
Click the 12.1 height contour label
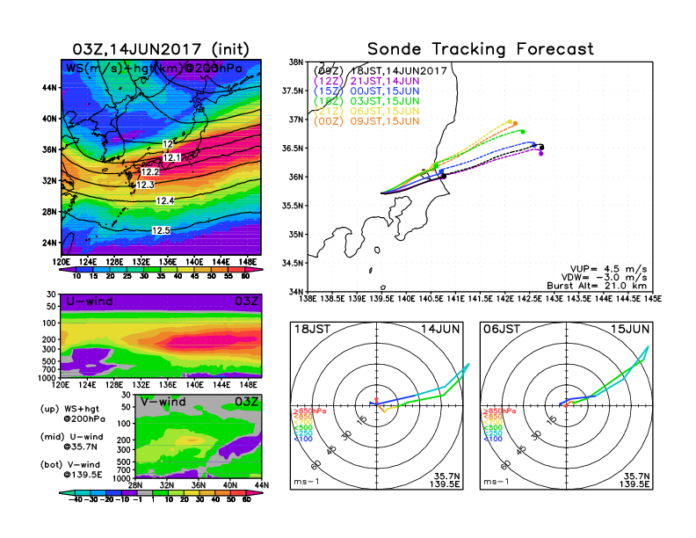point(171,157)
